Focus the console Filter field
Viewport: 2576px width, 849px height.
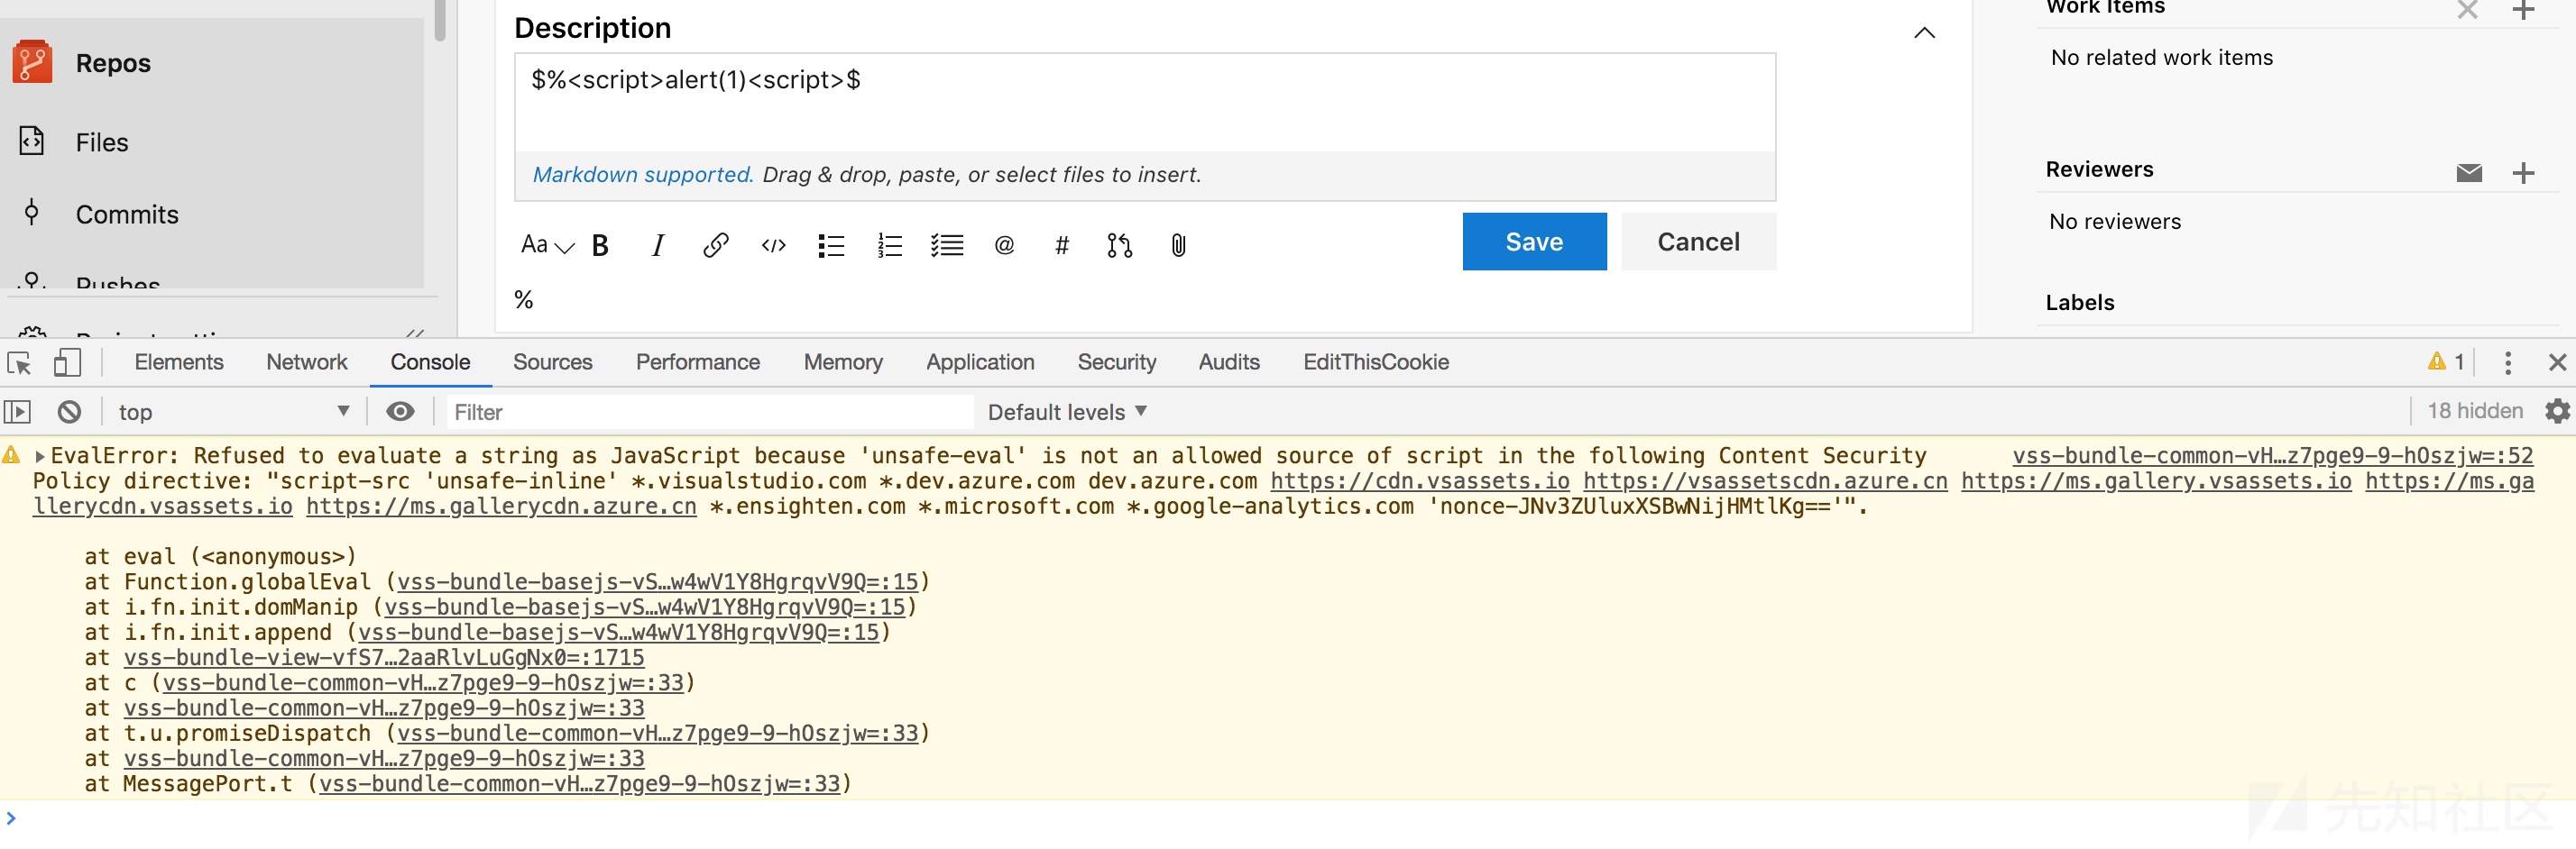(x=708, y=412)
